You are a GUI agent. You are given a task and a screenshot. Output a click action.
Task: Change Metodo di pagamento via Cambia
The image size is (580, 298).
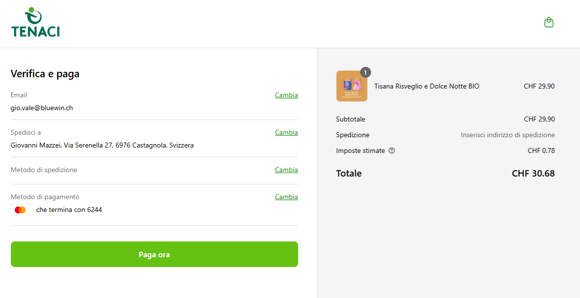[286, 197]
